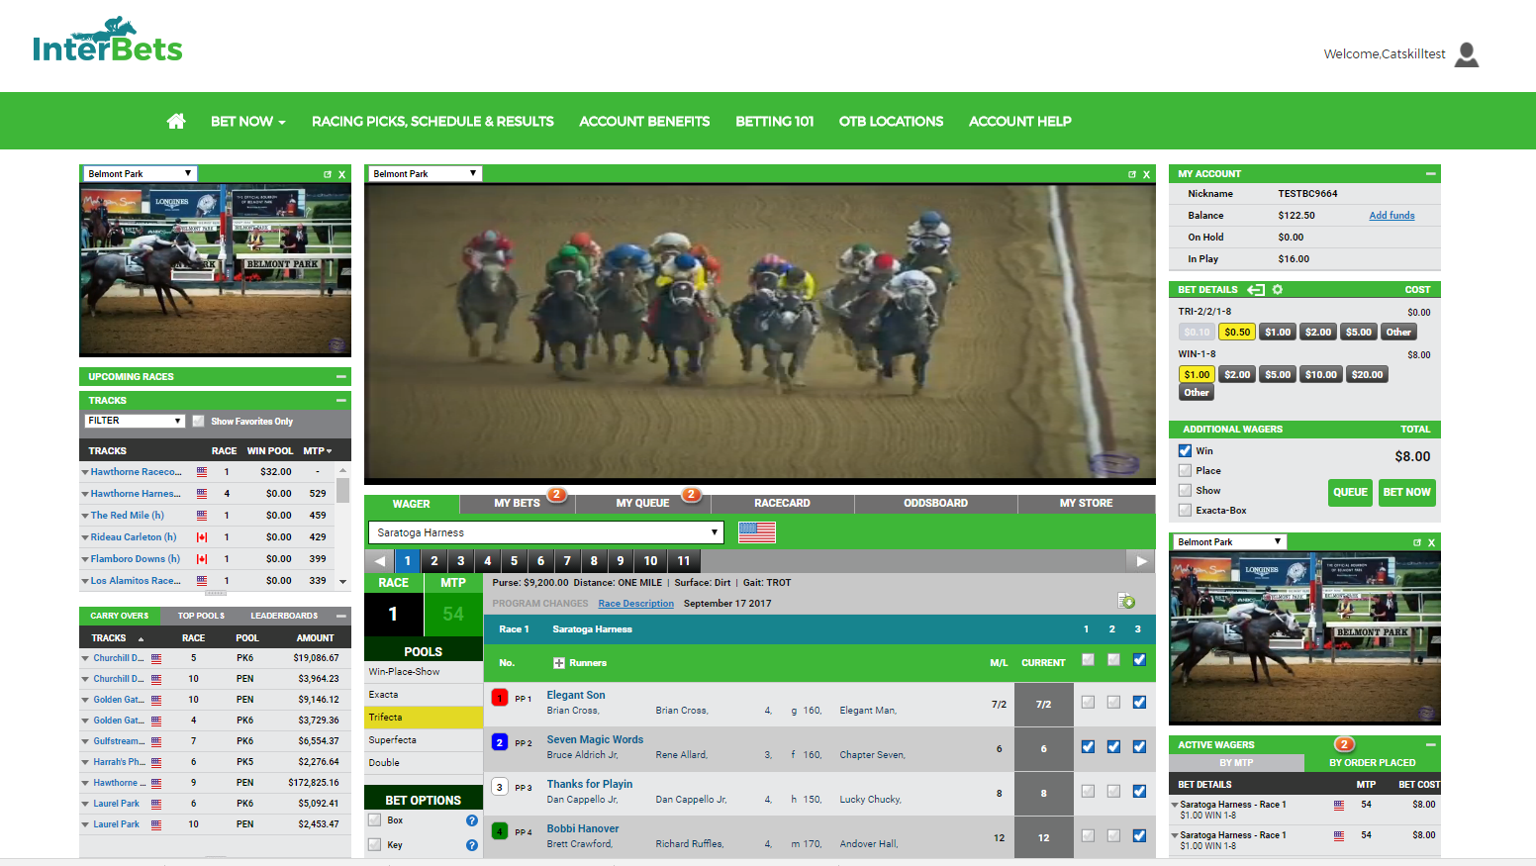Click the US flag beside track selector
This screenshot has width=1536, height=866.
[x=757, y=532]
